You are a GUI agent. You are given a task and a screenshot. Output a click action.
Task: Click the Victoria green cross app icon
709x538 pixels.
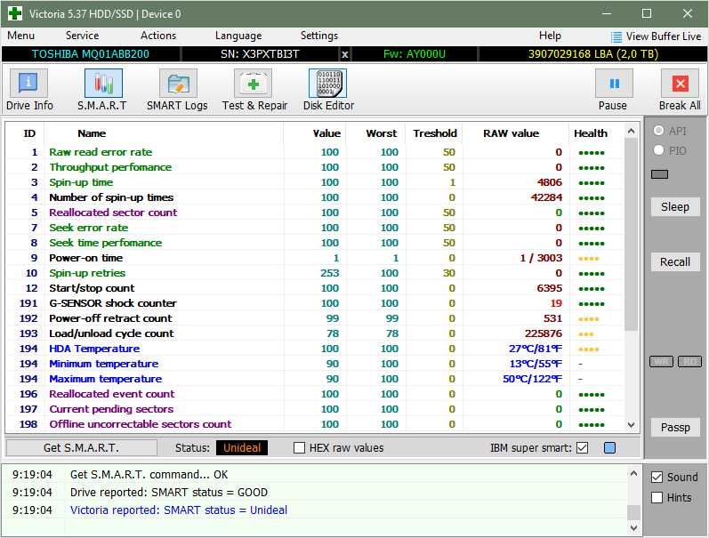[x=15, y=13]
